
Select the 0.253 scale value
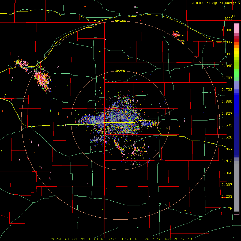click(x=227, y=197)
